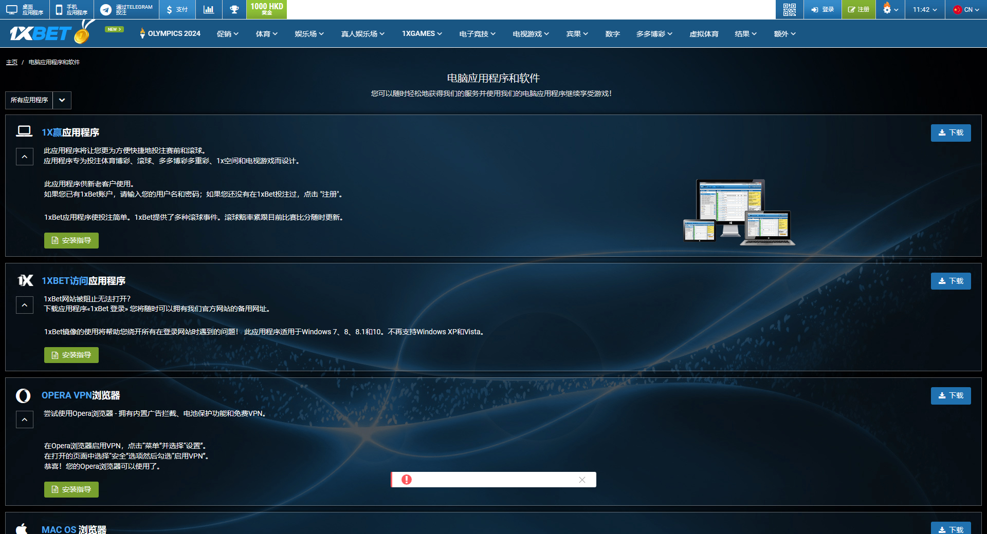Click the 1X赢应用程序 title

[70, 132]
